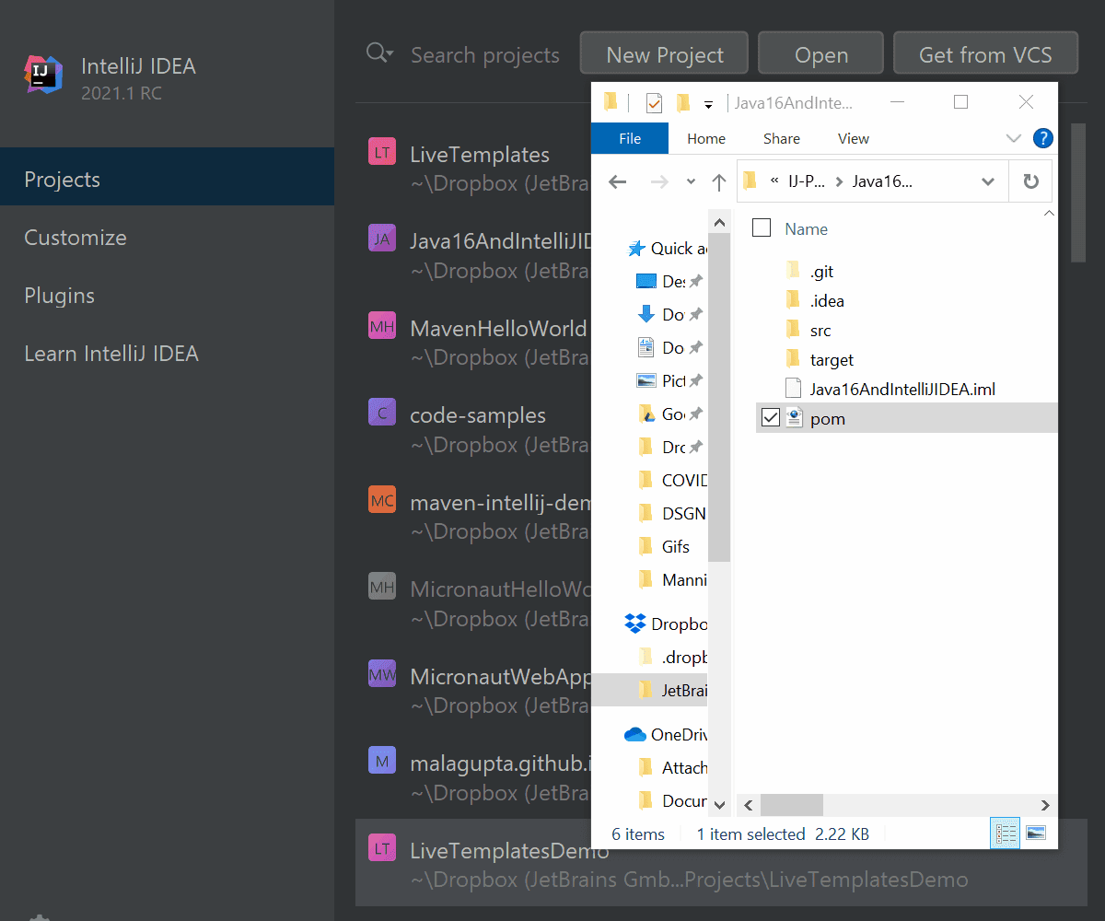Go up to the parent folder
This screenshot has height=921, width=1105.
(x=720, y=181)
